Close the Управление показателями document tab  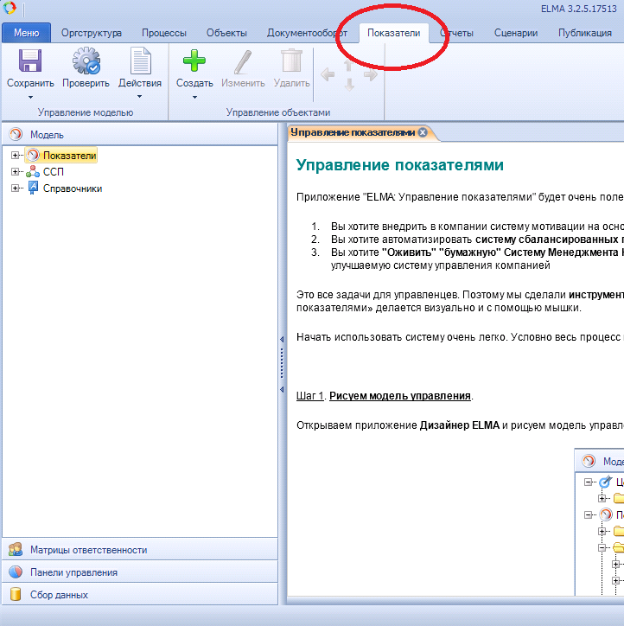423,132
